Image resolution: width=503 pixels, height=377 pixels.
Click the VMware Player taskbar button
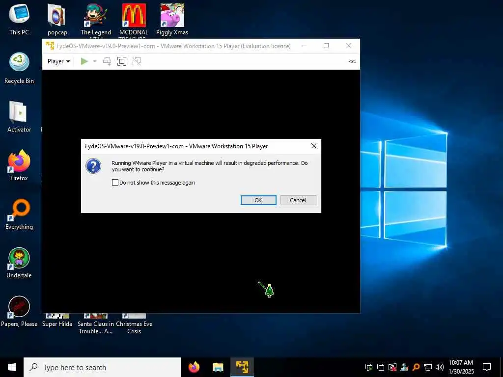pos(242,367)
